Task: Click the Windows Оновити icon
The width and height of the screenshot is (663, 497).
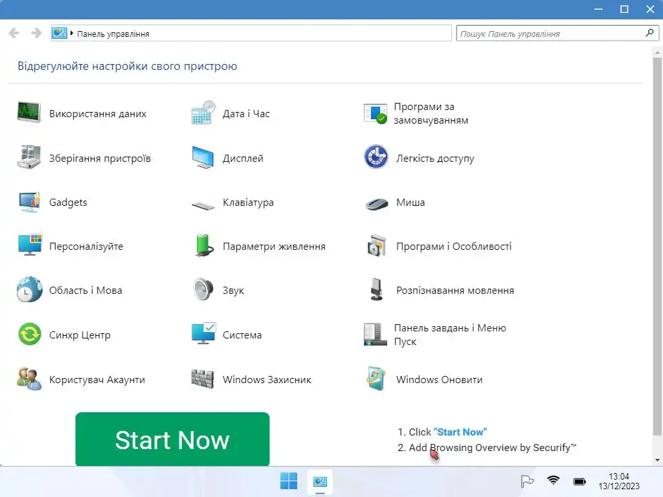Action: (376, 379)
